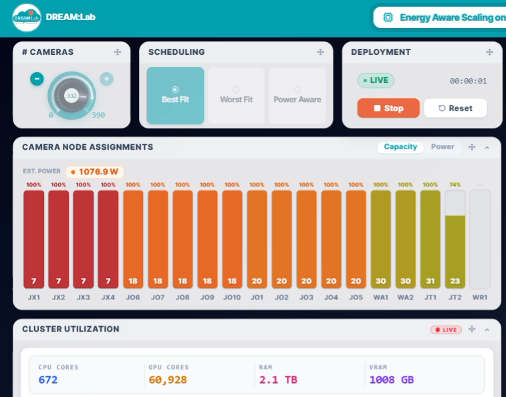Switch to the Capacity tab
This screenshot has width=506, height=397.
point(400,147)
